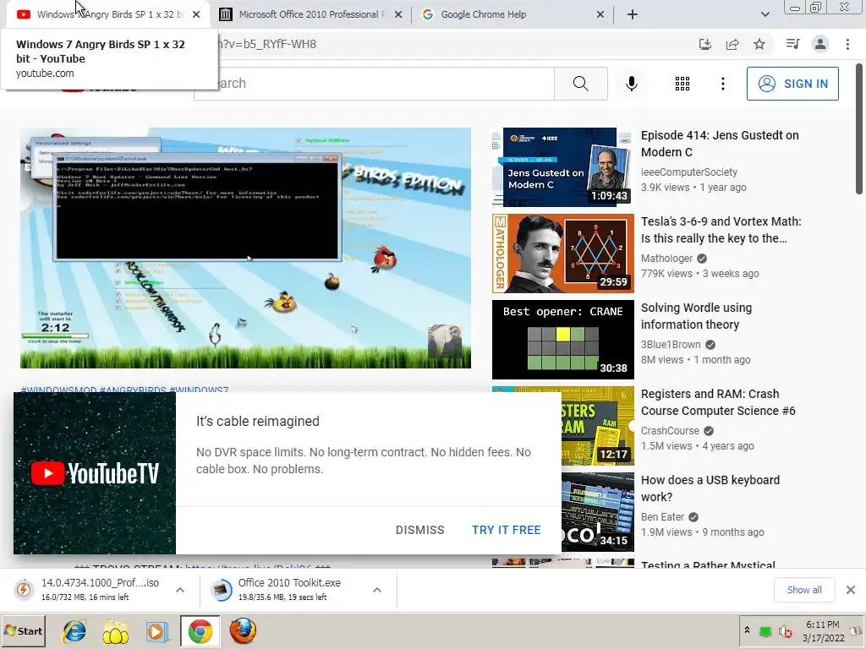Open a new browser tab
This screenshot has height=649, width=866.
tap(633, 14)
